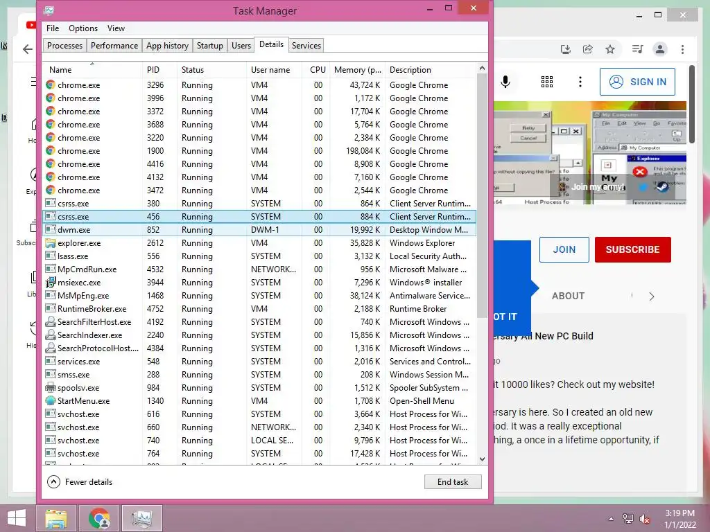Select explorer.exe process icon

(51, 243)
